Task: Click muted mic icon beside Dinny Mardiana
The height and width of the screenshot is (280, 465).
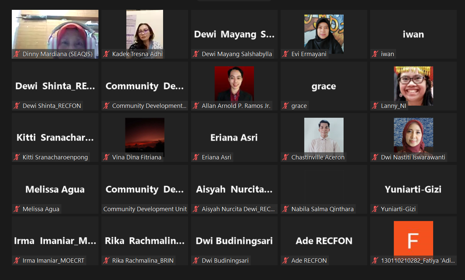Action: point(17,54)
